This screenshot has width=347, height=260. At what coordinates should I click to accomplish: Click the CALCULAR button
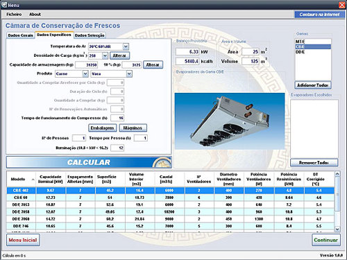tap(89, 162)
